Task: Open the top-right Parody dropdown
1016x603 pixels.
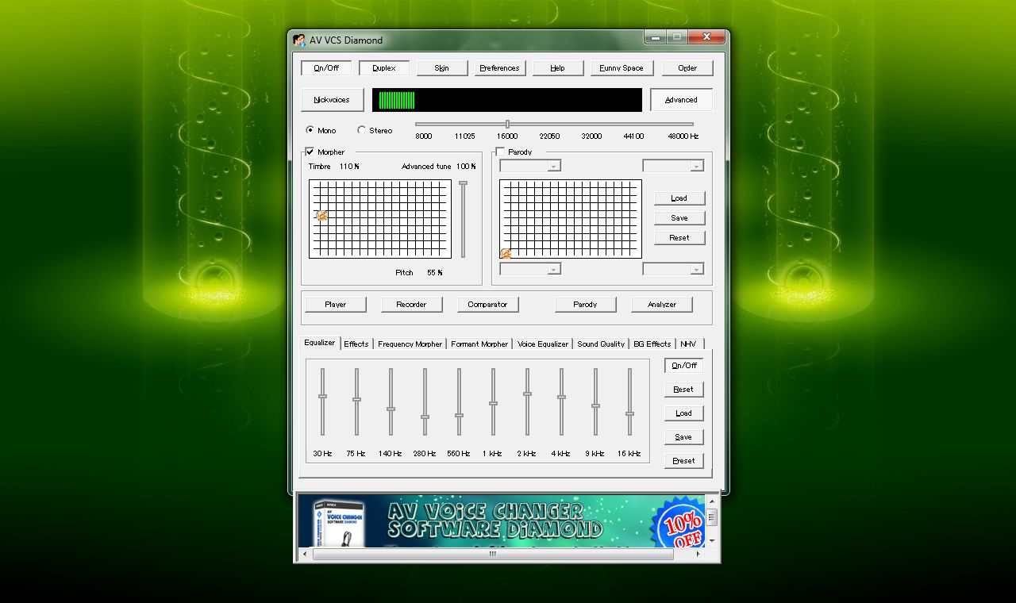Action: pos(673,166)
